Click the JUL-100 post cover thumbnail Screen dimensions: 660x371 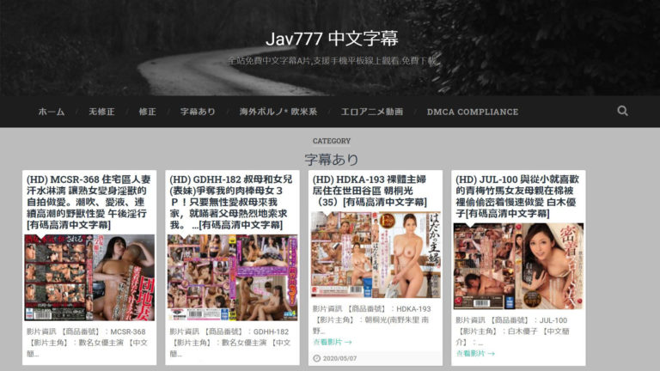(x=518, y=266)
